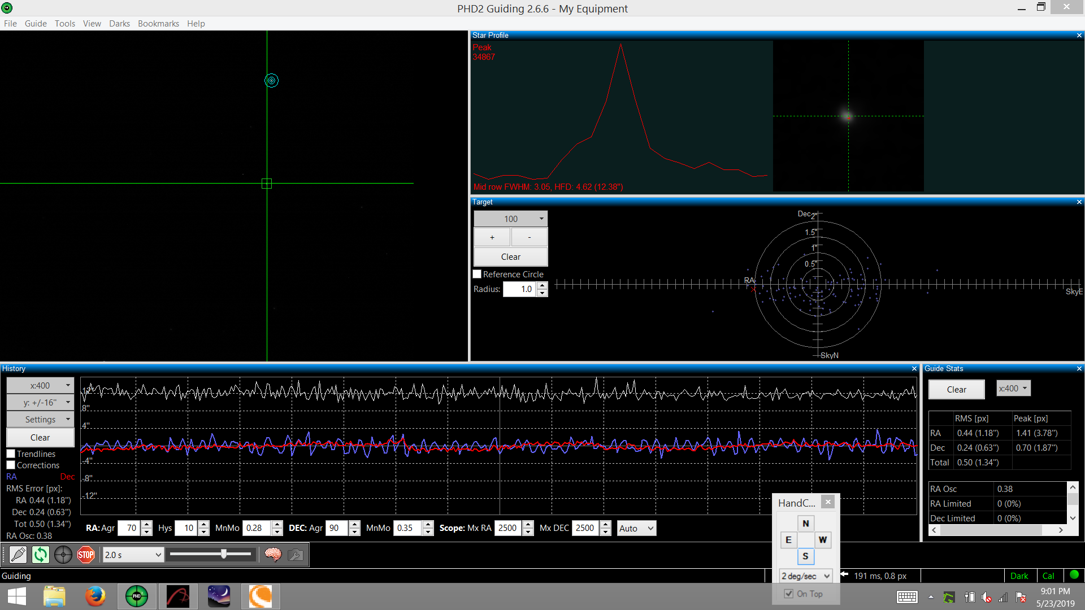The width and height of the screenshot is (1085, 610).
Task: Open Guide Stats x:400 dropdown
Action: click(1013, 388)
